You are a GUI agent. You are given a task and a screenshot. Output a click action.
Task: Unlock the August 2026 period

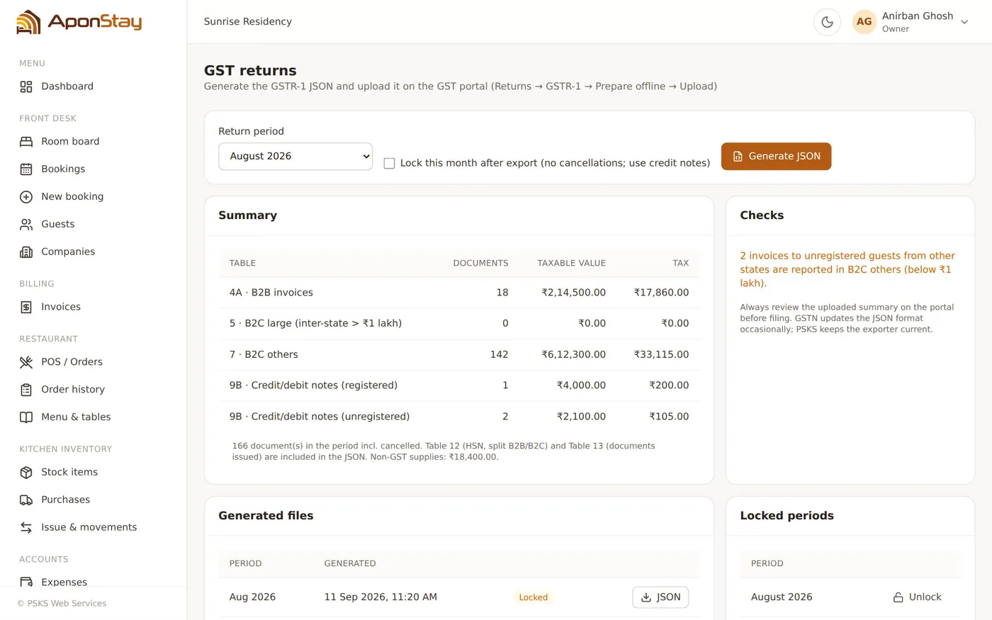918,597
